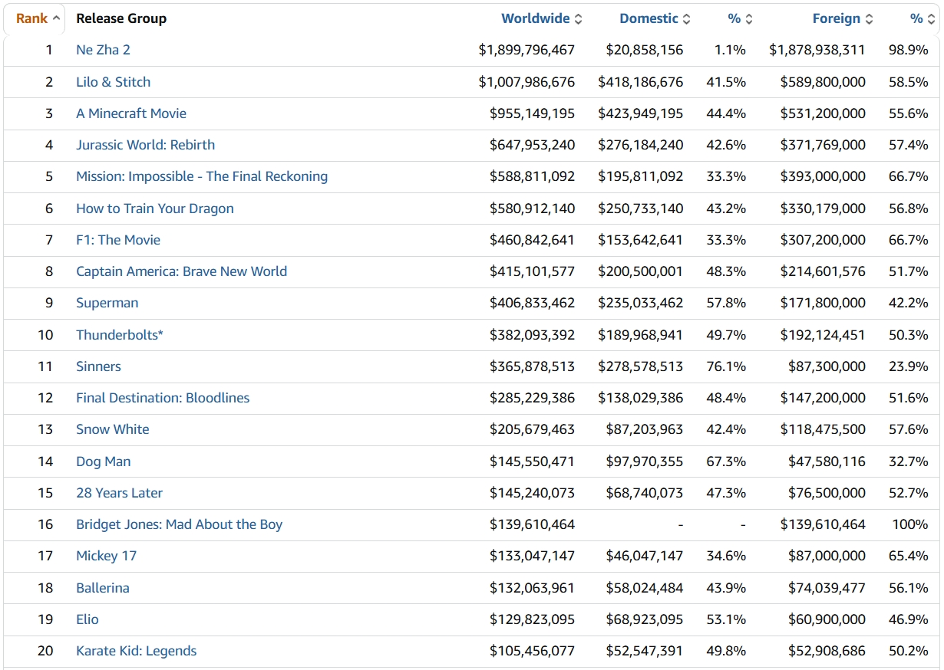Sort by Domestic gross column header
Image resolution: width=944 pixels, height=670 pixels.
pyautogui.click(x=655, y=18)
